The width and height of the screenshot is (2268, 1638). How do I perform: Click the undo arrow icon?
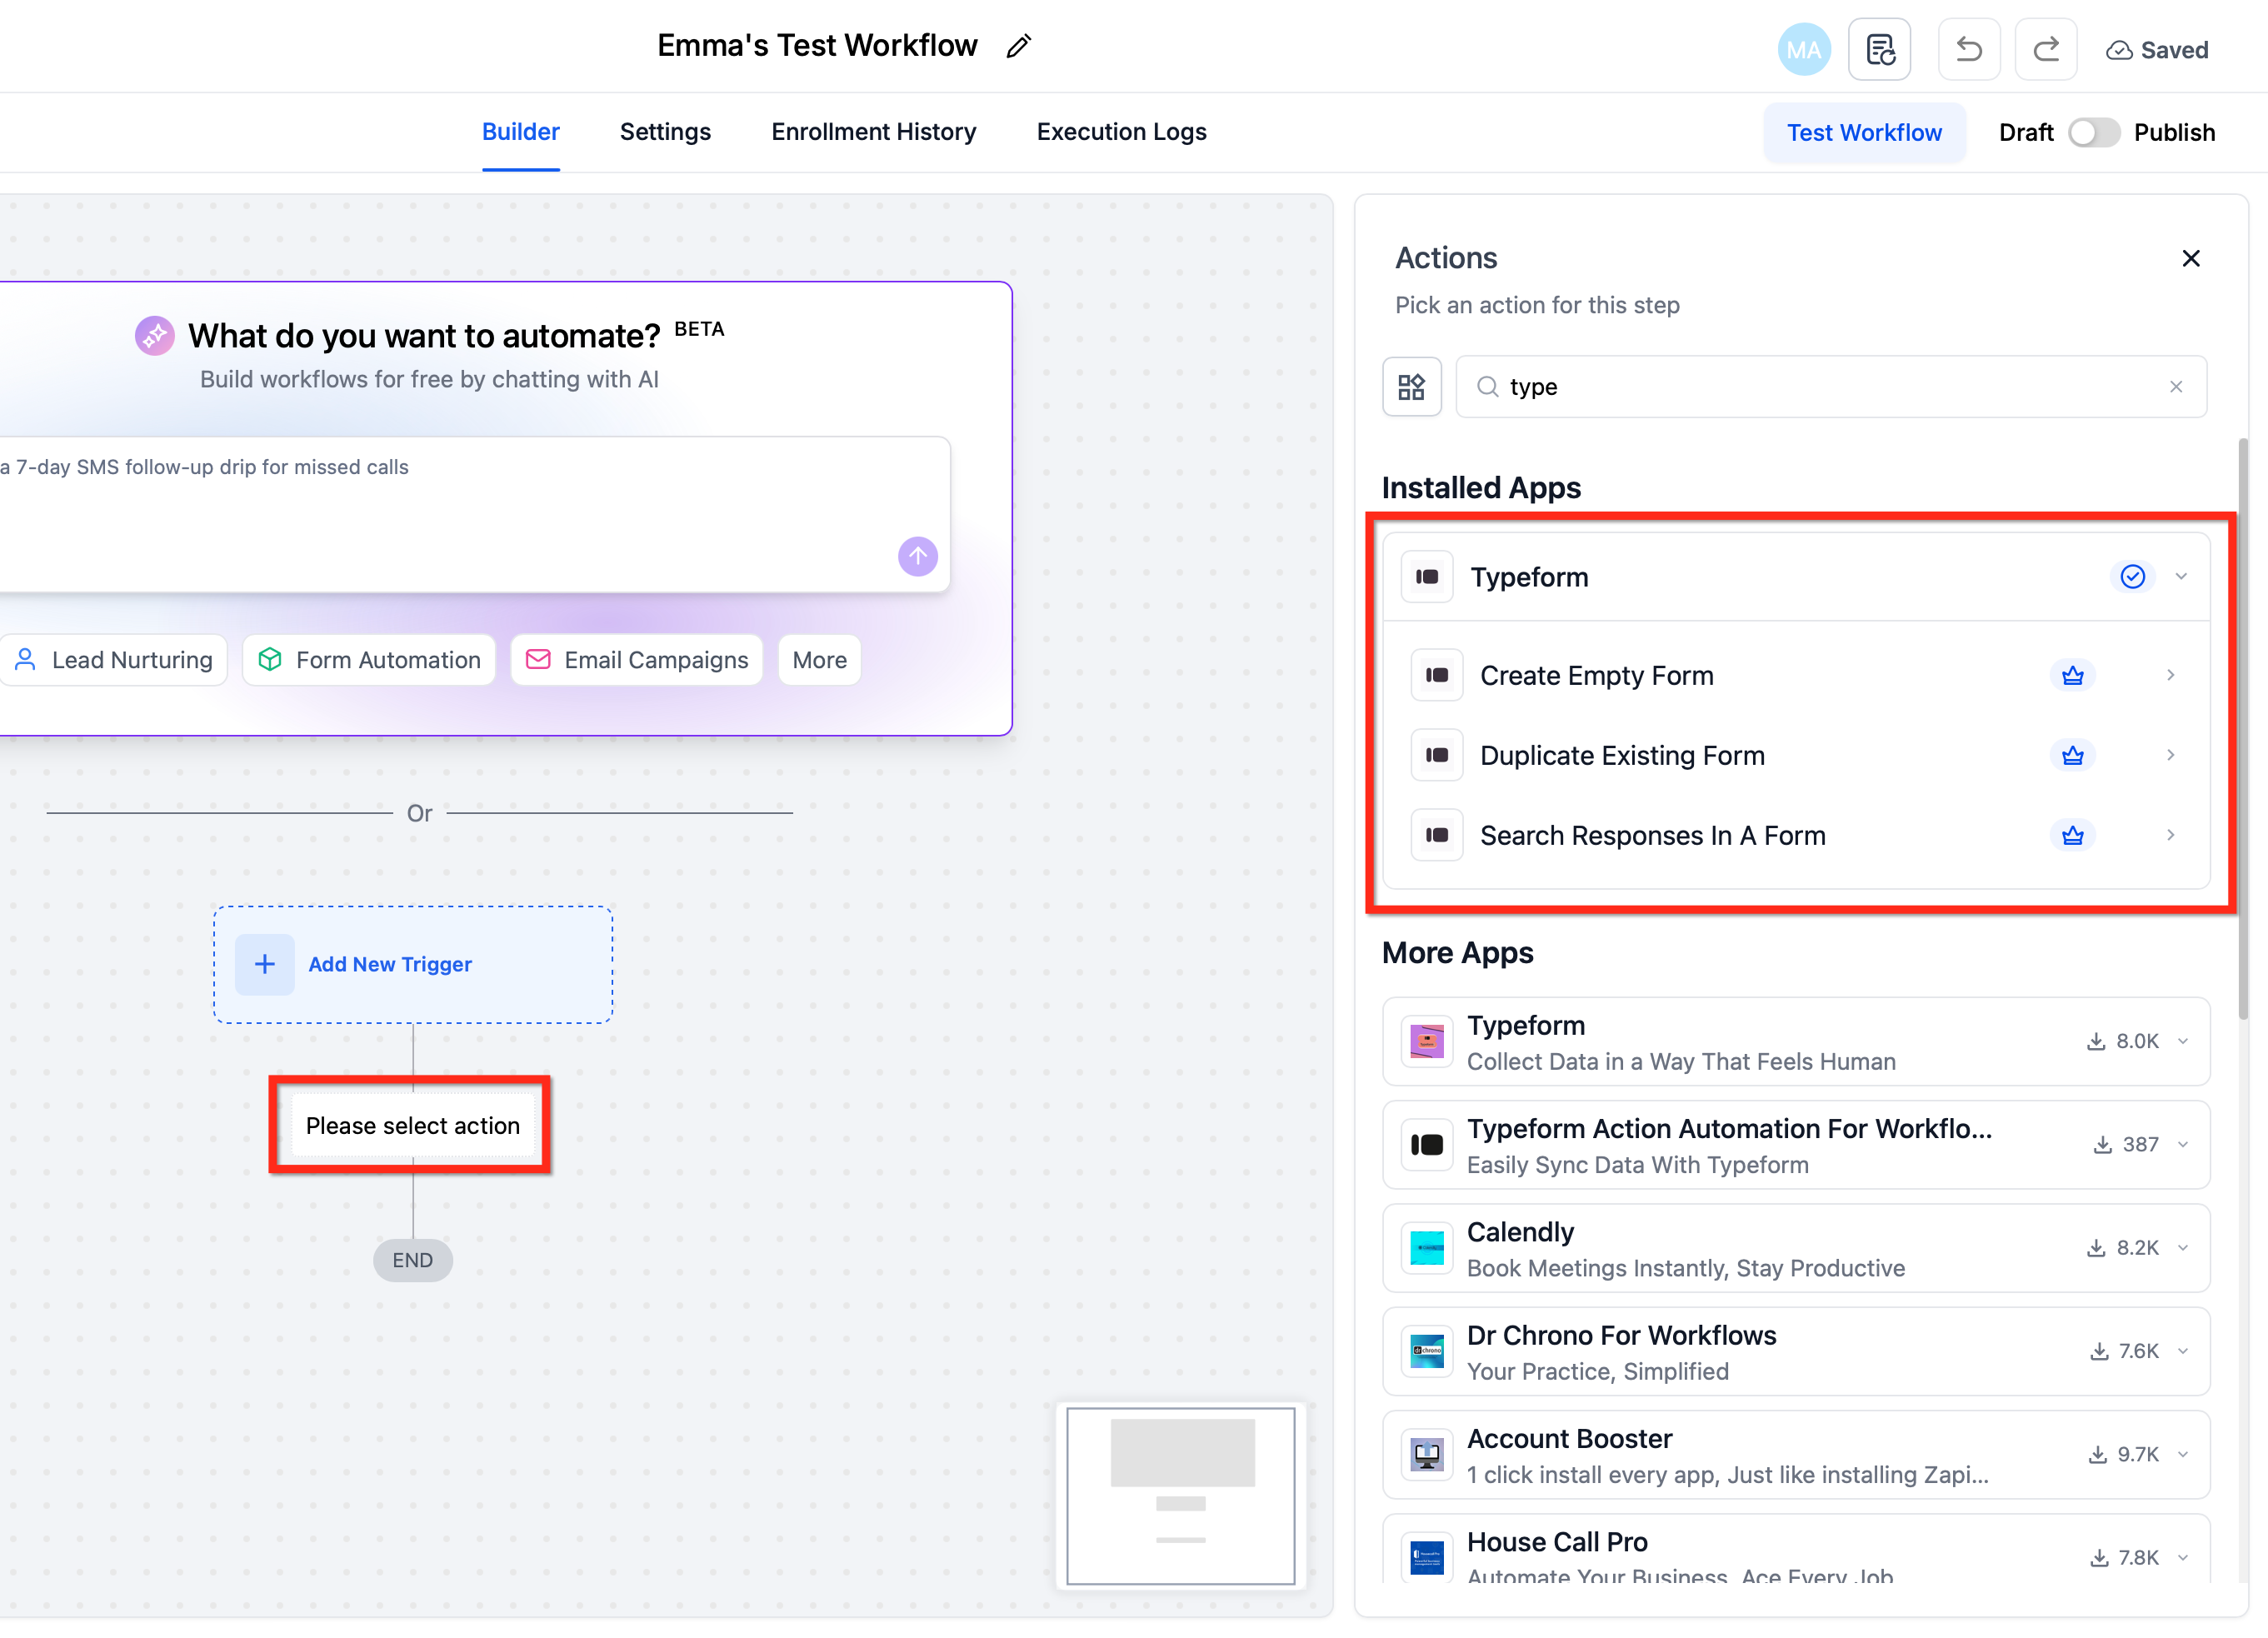tap(1968, 49)
